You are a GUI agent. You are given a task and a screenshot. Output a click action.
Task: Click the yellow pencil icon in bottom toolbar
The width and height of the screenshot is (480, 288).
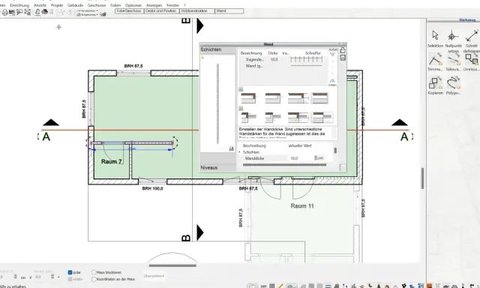[x=280, y=286]
